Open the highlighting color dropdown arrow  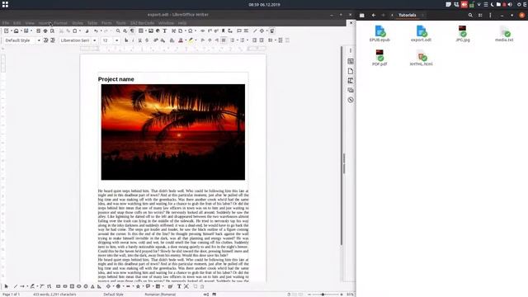point(196,40)
